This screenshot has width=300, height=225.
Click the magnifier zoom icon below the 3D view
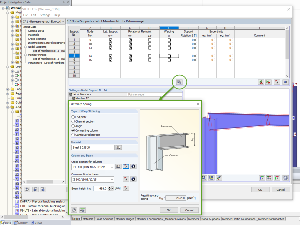[204, 178]
